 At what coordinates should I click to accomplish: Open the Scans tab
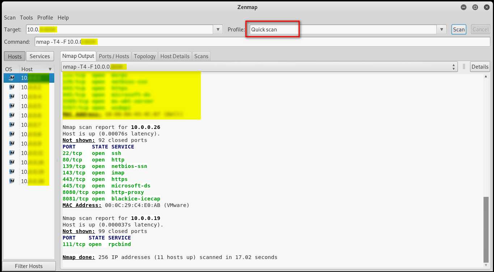pyautogui.click(x=201, y=56)
